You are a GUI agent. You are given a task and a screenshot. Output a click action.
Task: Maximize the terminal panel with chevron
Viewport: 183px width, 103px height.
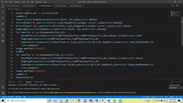[177, 82]
